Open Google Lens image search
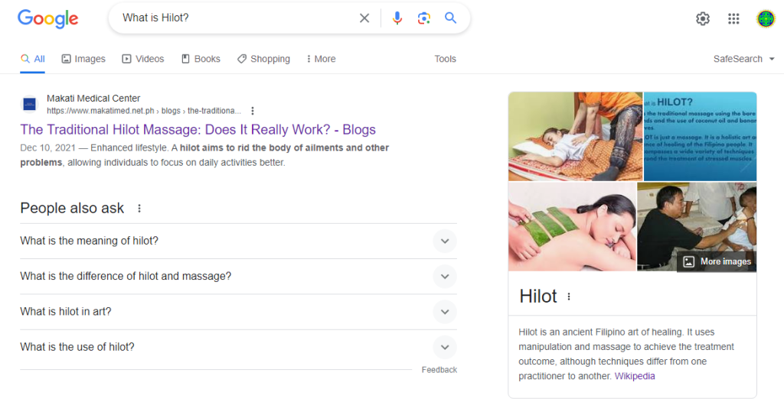784x402 pixels. (423, 18)
